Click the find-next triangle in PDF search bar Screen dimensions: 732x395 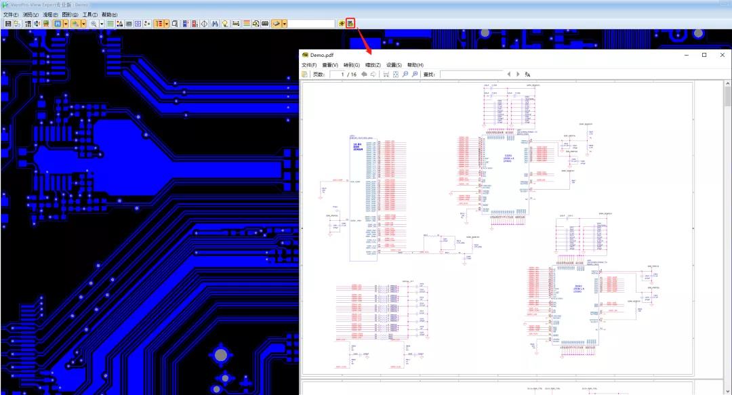point(518,75)
